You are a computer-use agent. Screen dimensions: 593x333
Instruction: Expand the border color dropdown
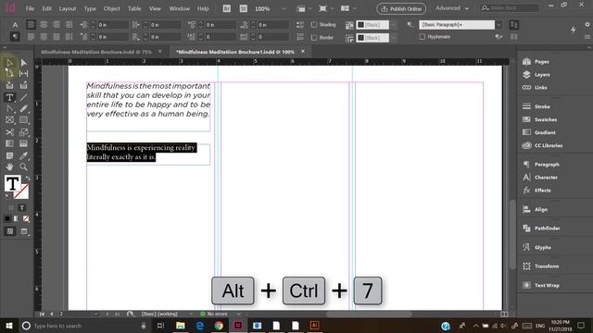[x=394, y=38]
